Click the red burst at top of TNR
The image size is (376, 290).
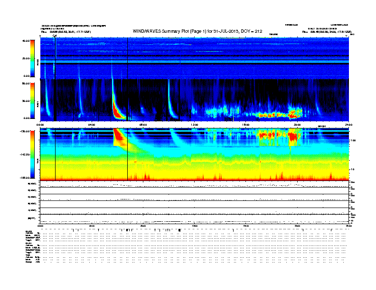point(119,135)
